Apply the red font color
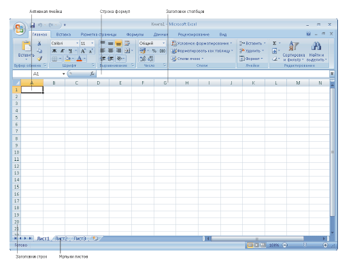The height and width of the screenshot is (272, 355). [x=79, y=59]
